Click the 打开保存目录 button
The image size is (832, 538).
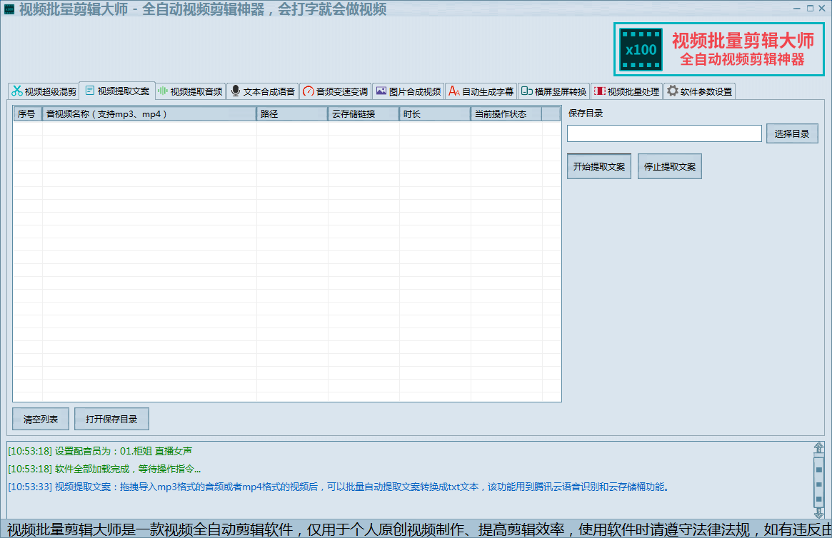pos(111,420)
